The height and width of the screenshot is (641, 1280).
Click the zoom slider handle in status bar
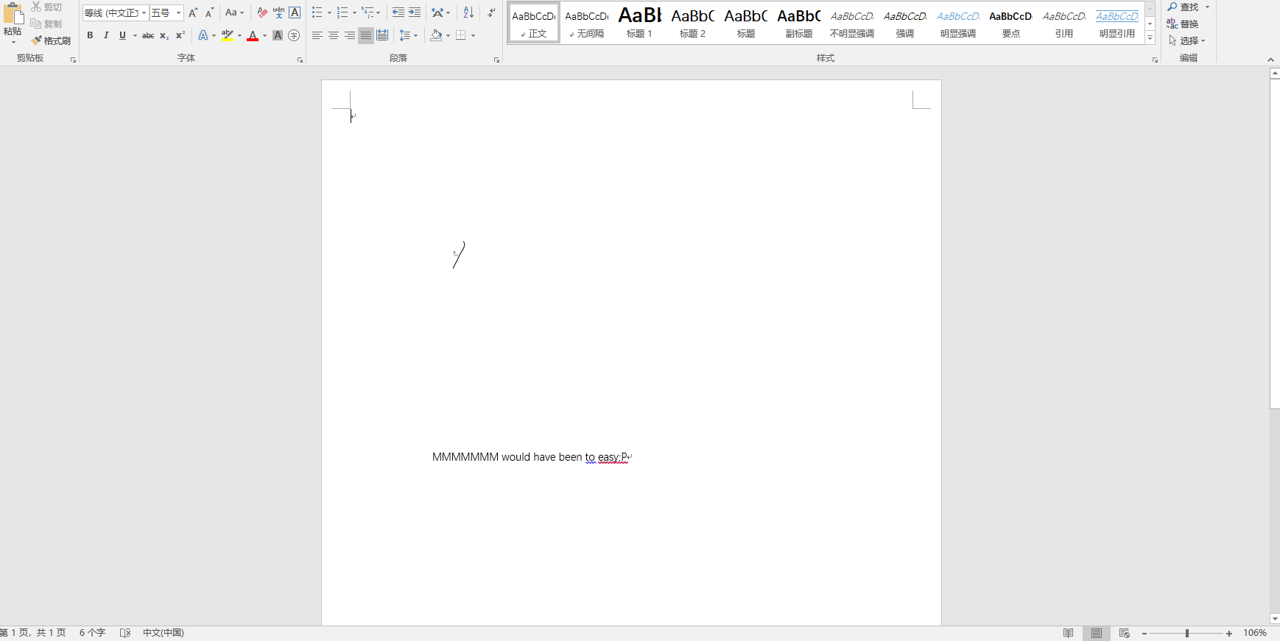click(x=1186, y=633)
